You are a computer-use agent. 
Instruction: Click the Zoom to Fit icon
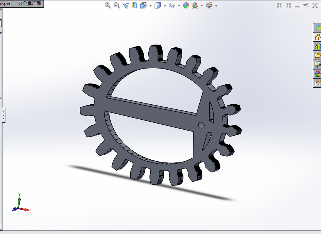pos(108,5)
